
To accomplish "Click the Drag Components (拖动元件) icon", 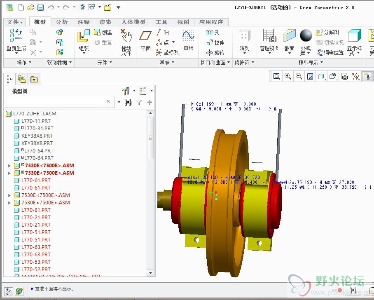I will click(x=126, y=36).
